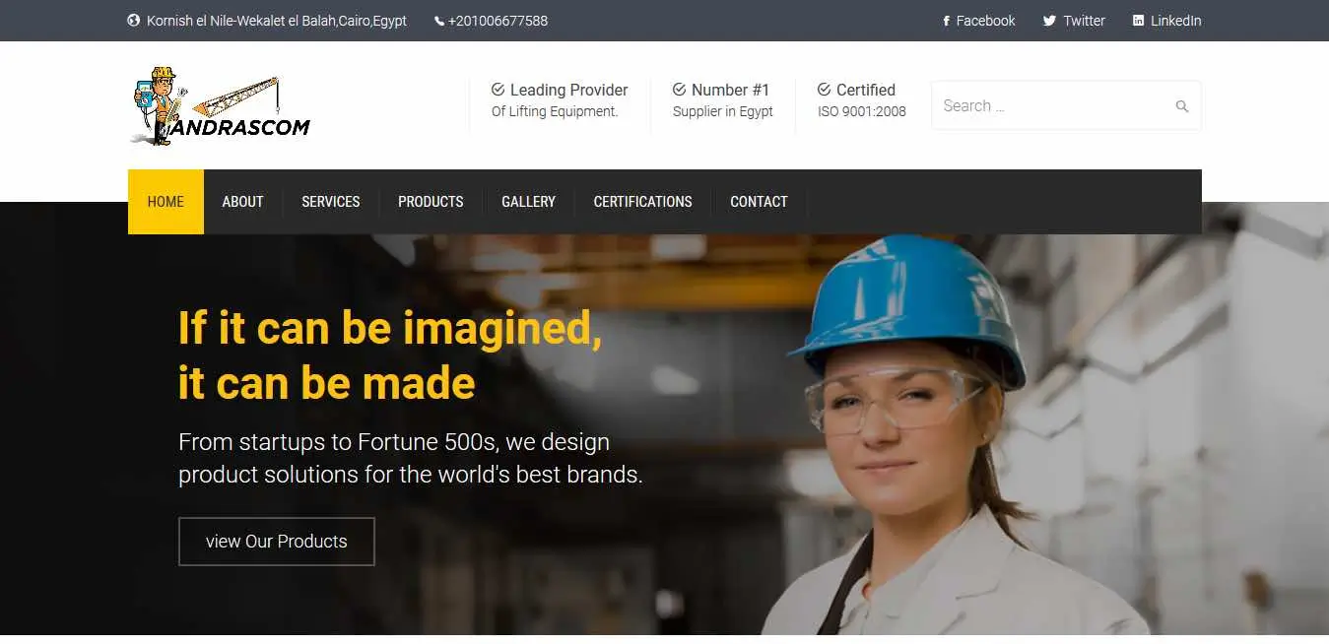This screenshot has width=1329, height=644.
Task: Click the checkmark icon next to Leading Provider
Action: tap(498, 90)
